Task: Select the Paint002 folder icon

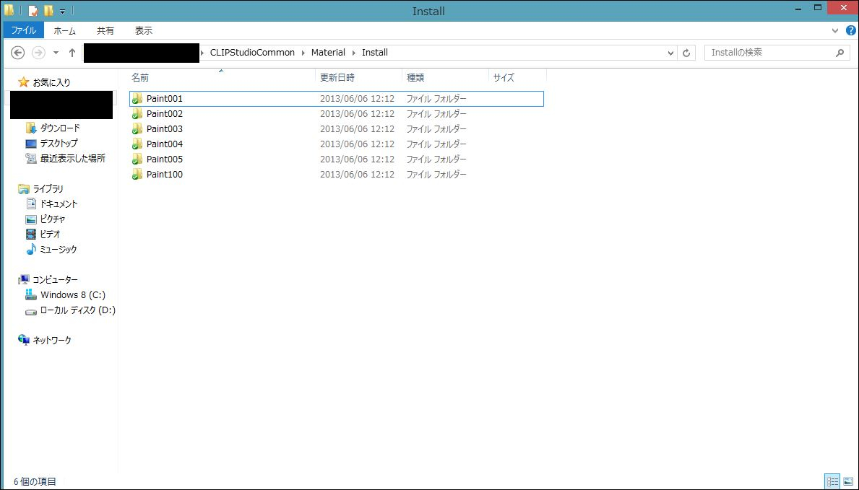Action: (x=137, y=114)
